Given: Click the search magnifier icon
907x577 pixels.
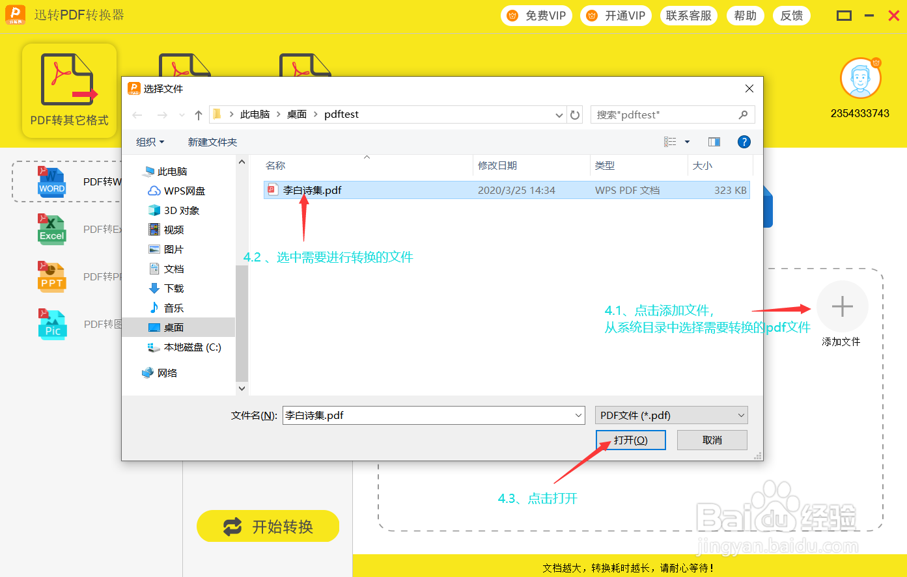Looking at the screenshot, I should pos(743,114).
